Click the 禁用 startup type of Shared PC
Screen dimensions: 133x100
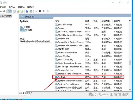pyautogui.click(x=104, y=32)
